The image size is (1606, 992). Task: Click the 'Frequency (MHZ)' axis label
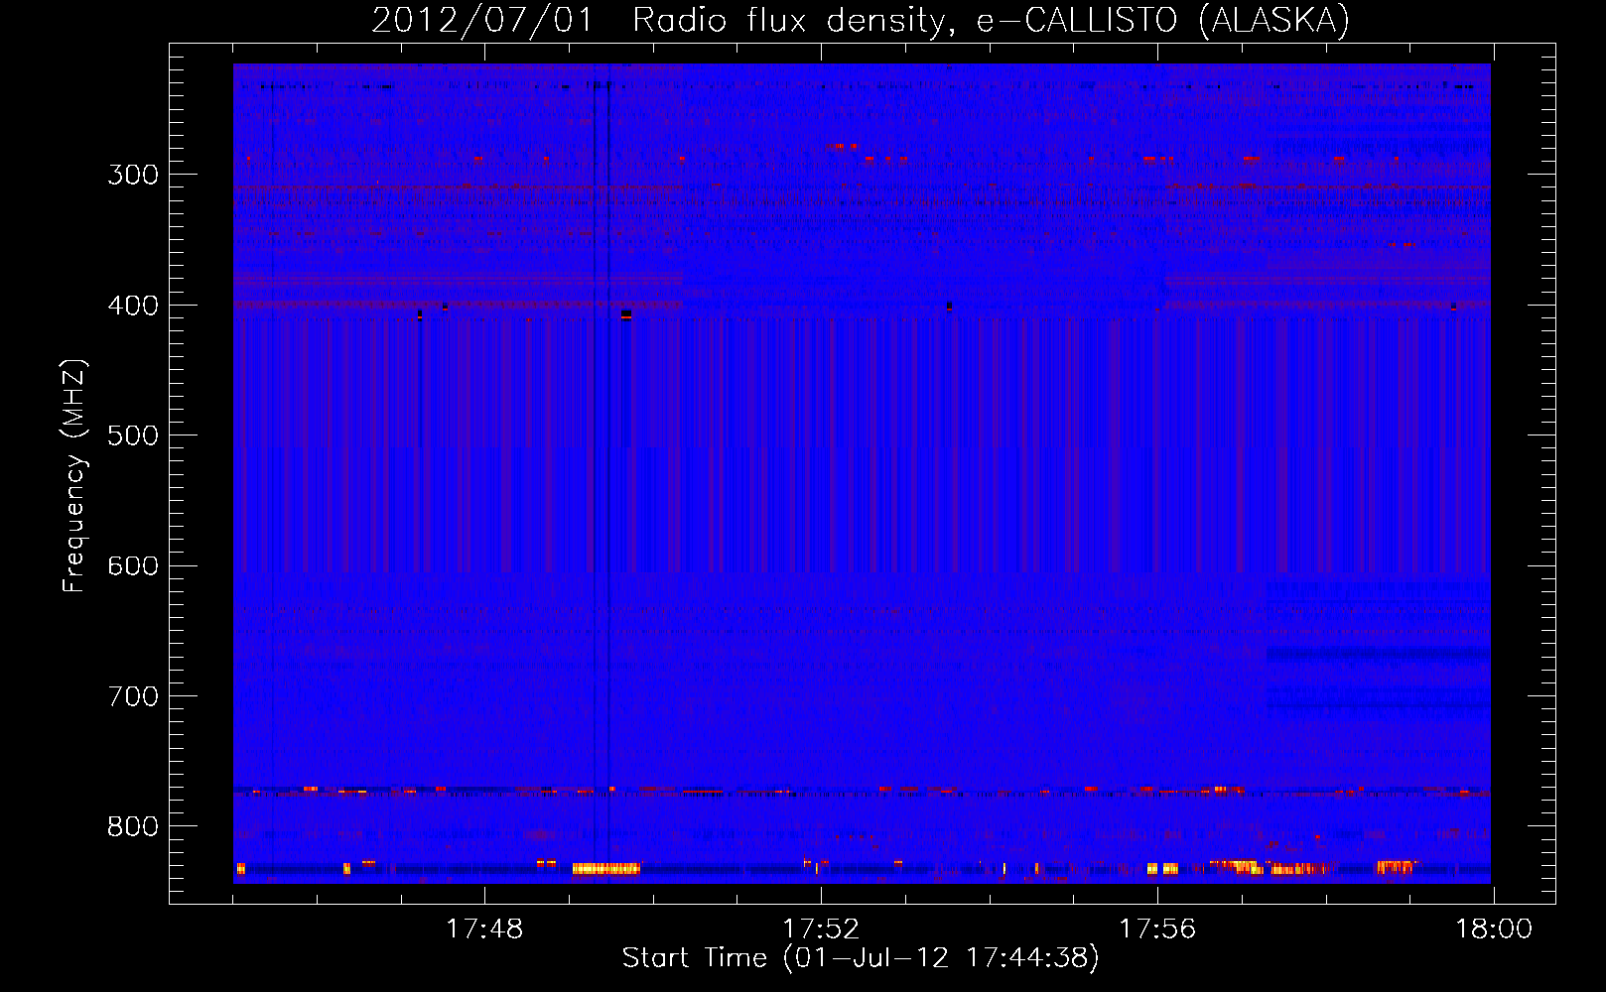click(x=74, y=475)
